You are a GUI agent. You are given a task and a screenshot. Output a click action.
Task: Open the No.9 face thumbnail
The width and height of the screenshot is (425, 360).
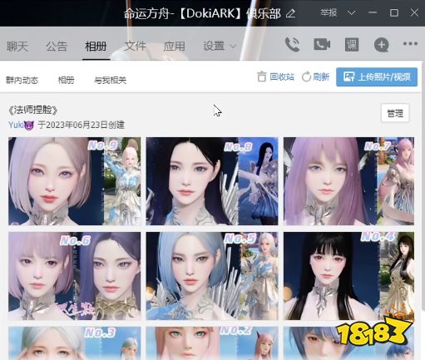click(74, 181)
